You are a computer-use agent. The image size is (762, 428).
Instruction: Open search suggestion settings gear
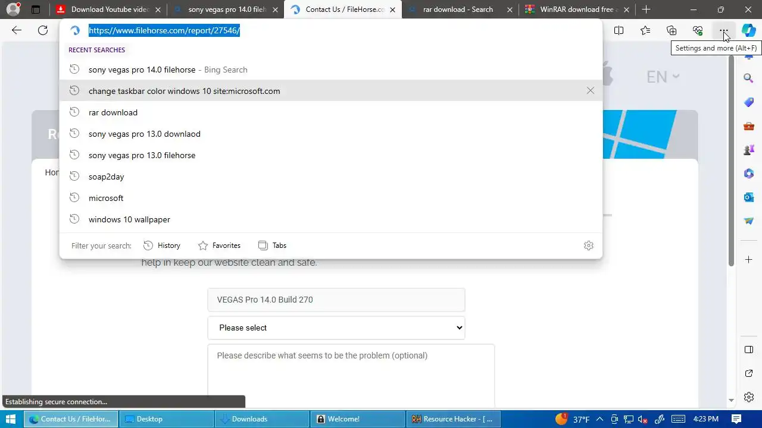[x=589, y=246]
